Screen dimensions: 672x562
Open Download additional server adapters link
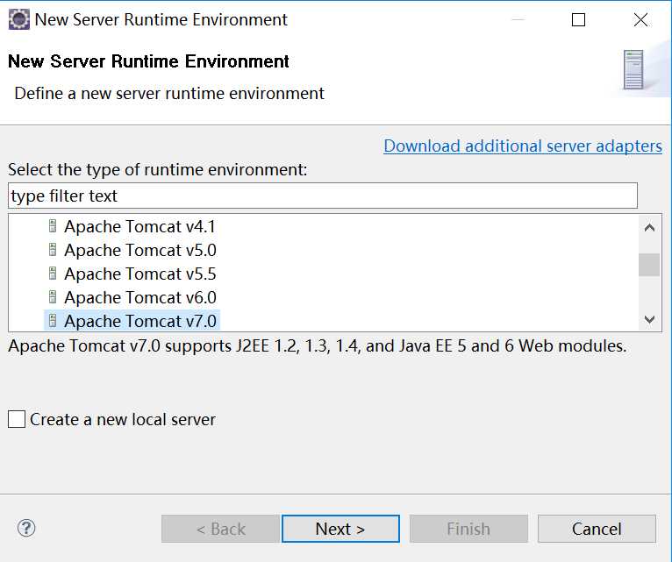(523, 146)
